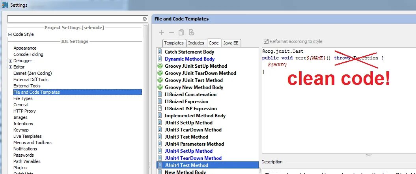
Task: Open Live Templates settings
Action: [28, 136]
